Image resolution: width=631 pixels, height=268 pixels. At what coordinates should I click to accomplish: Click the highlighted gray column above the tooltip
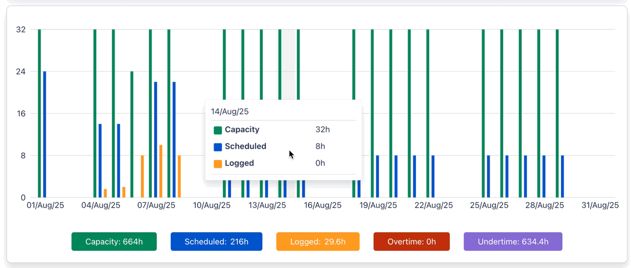[287, 63]
